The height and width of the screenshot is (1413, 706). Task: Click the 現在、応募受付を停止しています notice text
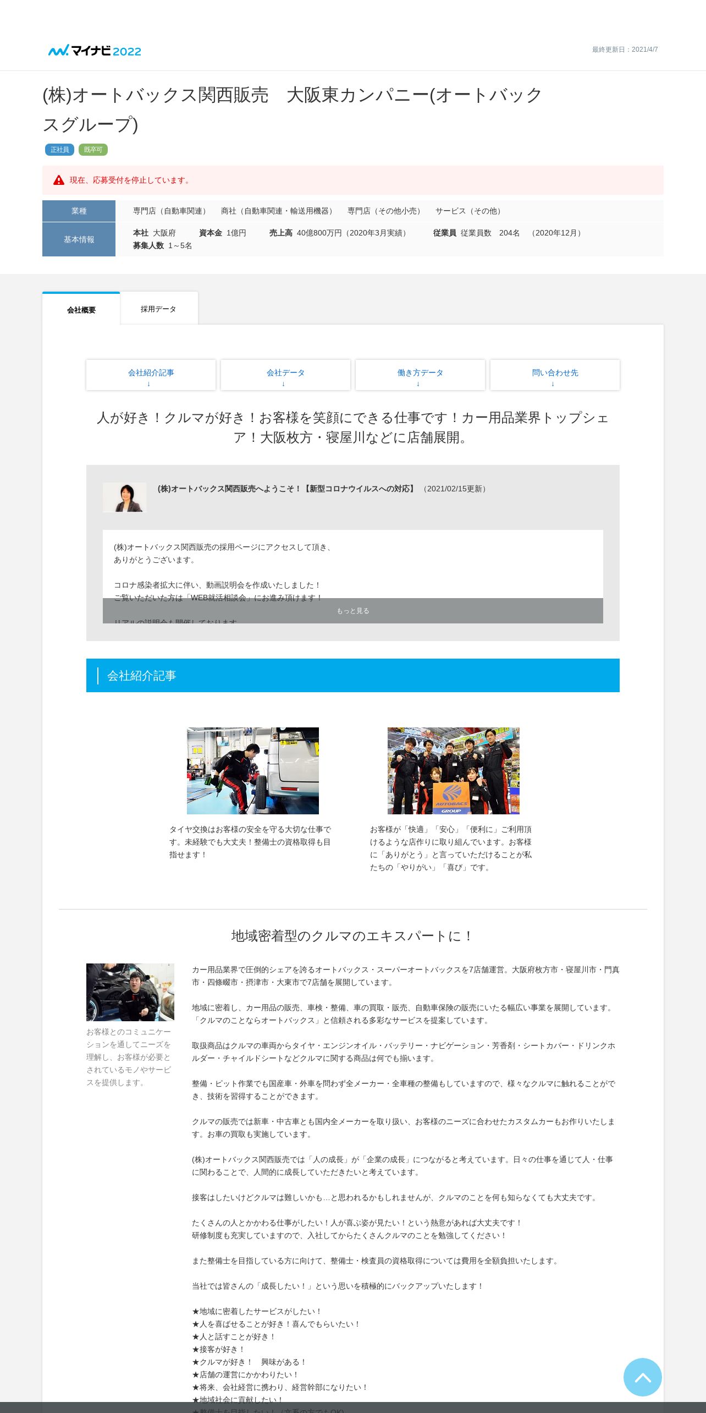pos(131,180)
